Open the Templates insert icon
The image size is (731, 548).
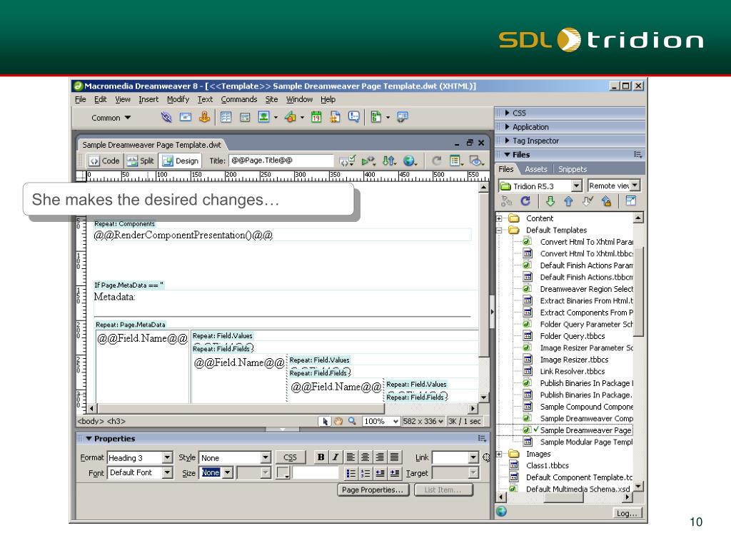click(x=375, y=117)
